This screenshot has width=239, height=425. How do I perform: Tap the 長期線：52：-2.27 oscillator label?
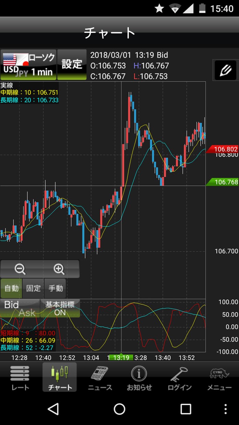28,348
